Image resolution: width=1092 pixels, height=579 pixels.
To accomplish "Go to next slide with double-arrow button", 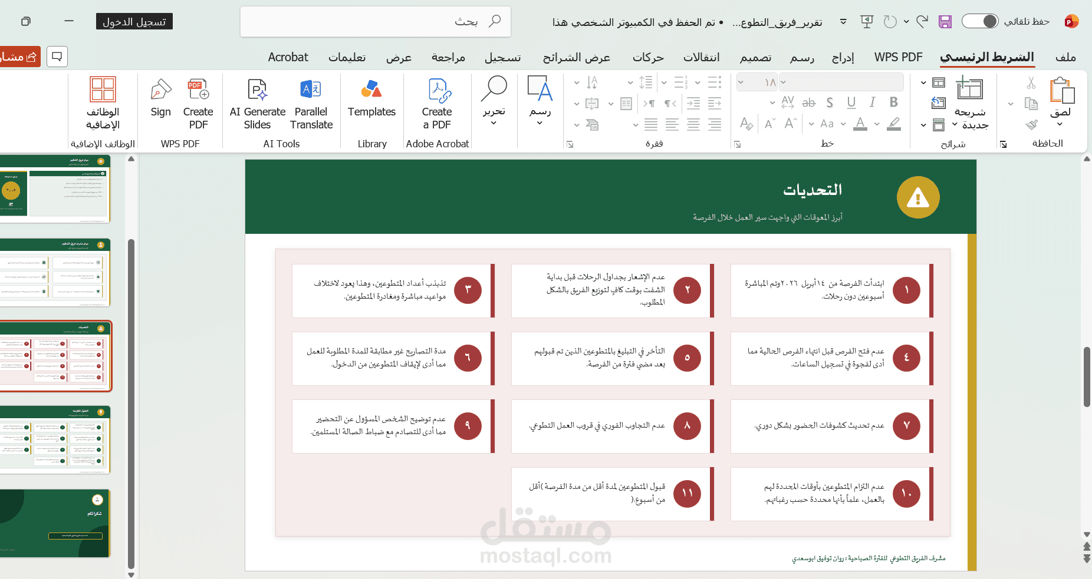I will tap(1087, 558).
